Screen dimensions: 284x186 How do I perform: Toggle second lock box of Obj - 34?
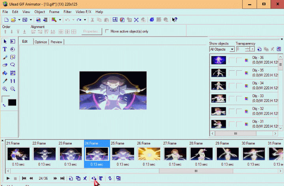[x=239, y=86]
